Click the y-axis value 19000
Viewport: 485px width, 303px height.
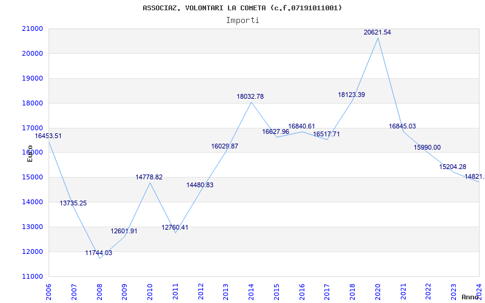pos(32,78)
